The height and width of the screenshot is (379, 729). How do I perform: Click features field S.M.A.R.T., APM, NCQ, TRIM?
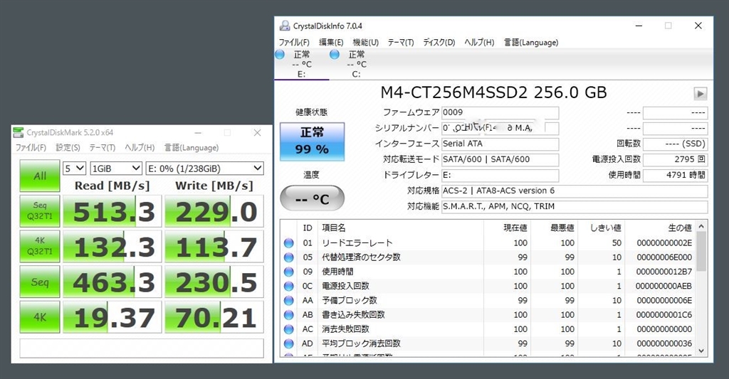click(x=575, y=207)
